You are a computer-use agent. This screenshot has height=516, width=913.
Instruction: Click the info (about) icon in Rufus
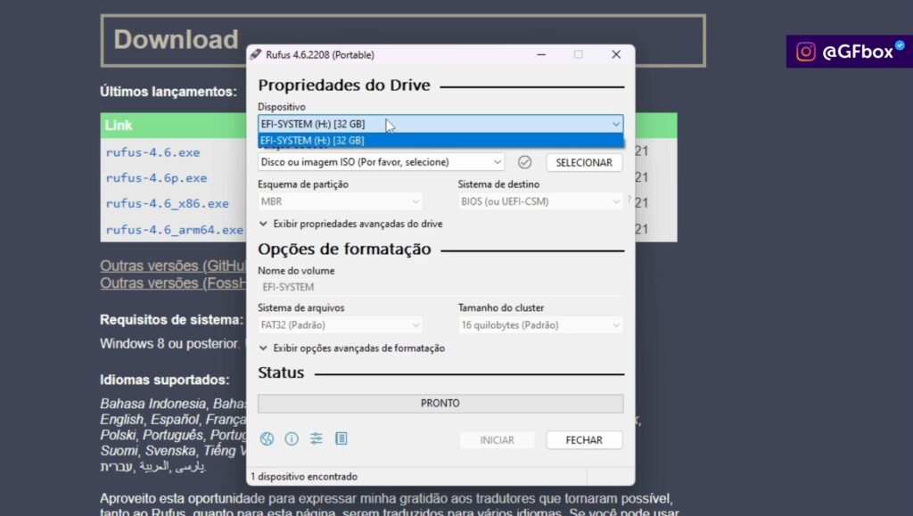click(292, 438)
